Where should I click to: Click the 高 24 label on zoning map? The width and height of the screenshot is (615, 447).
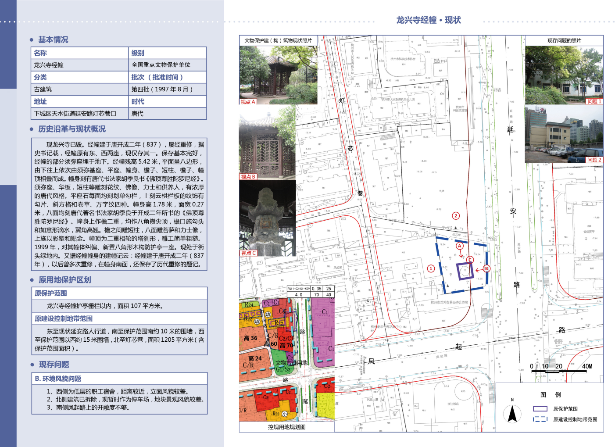tap(255, 358)
